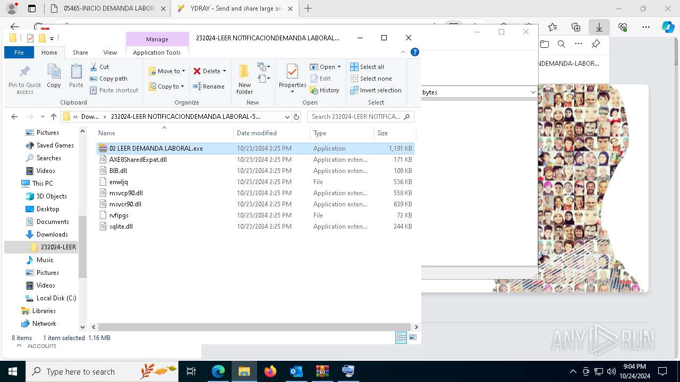The image size is (680, 382).
Task: Select 02 LEER DEMANDA LABORAL.exe file
Action: [255, 149]
